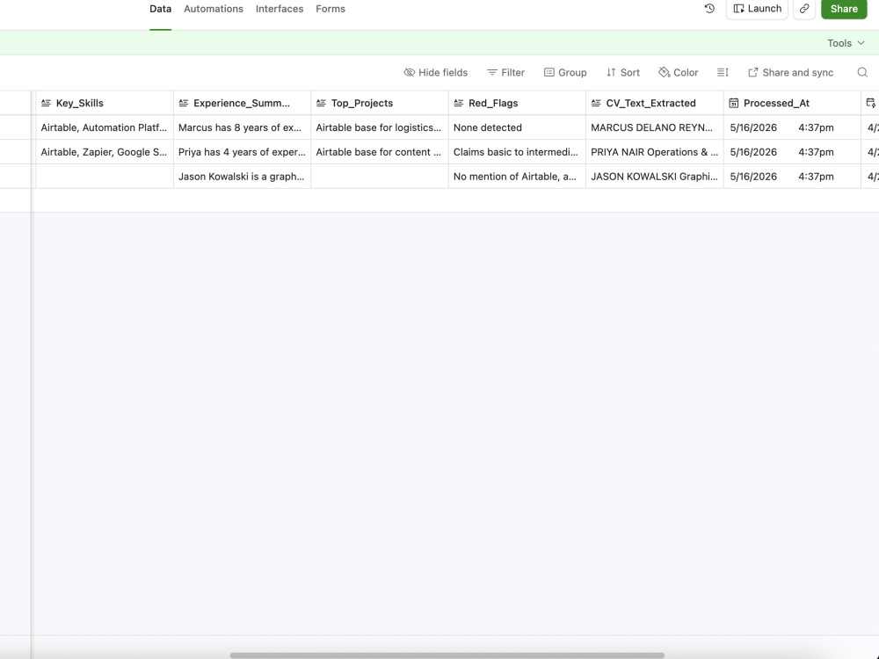Open Filter options
This screenshot has width=879, height=659.
(x=505, y=72)
